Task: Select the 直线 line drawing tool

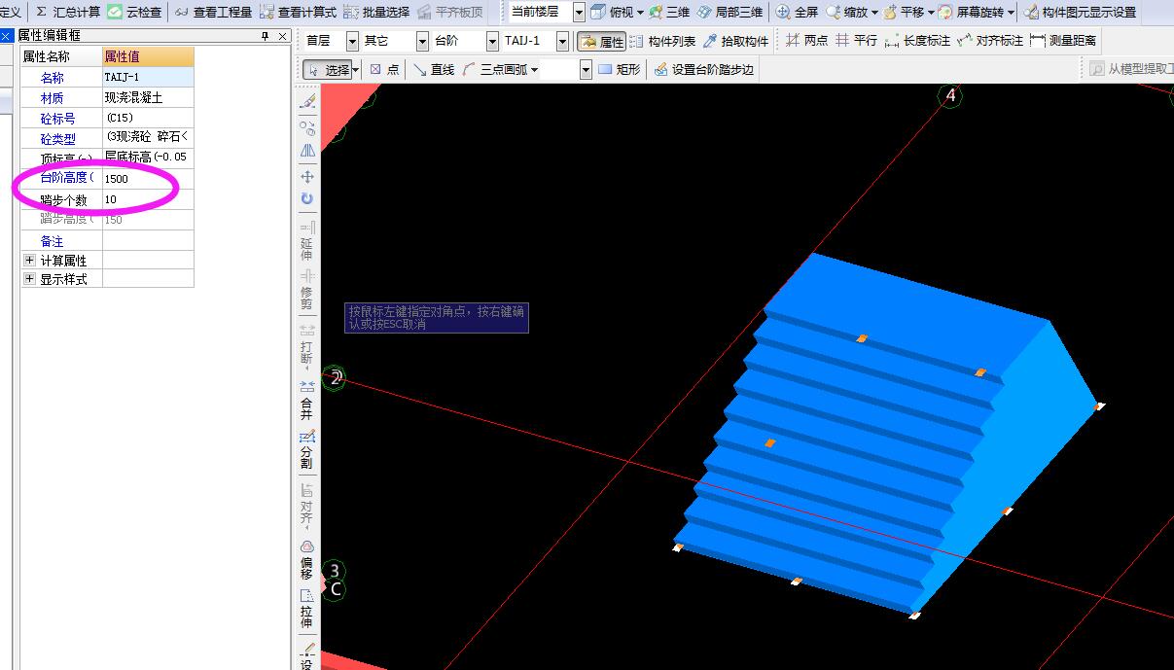Action: pos(434,70)
